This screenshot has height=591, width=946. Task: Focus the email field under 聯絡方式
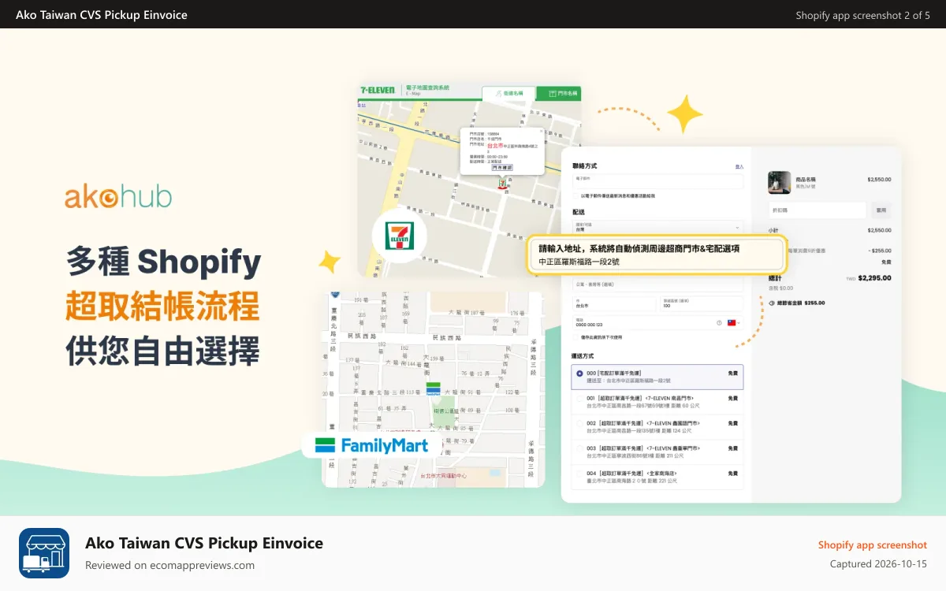(x=657, y=181)
